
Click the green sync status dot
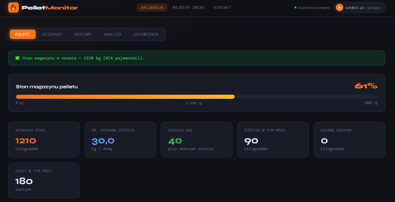pos(295,7)
